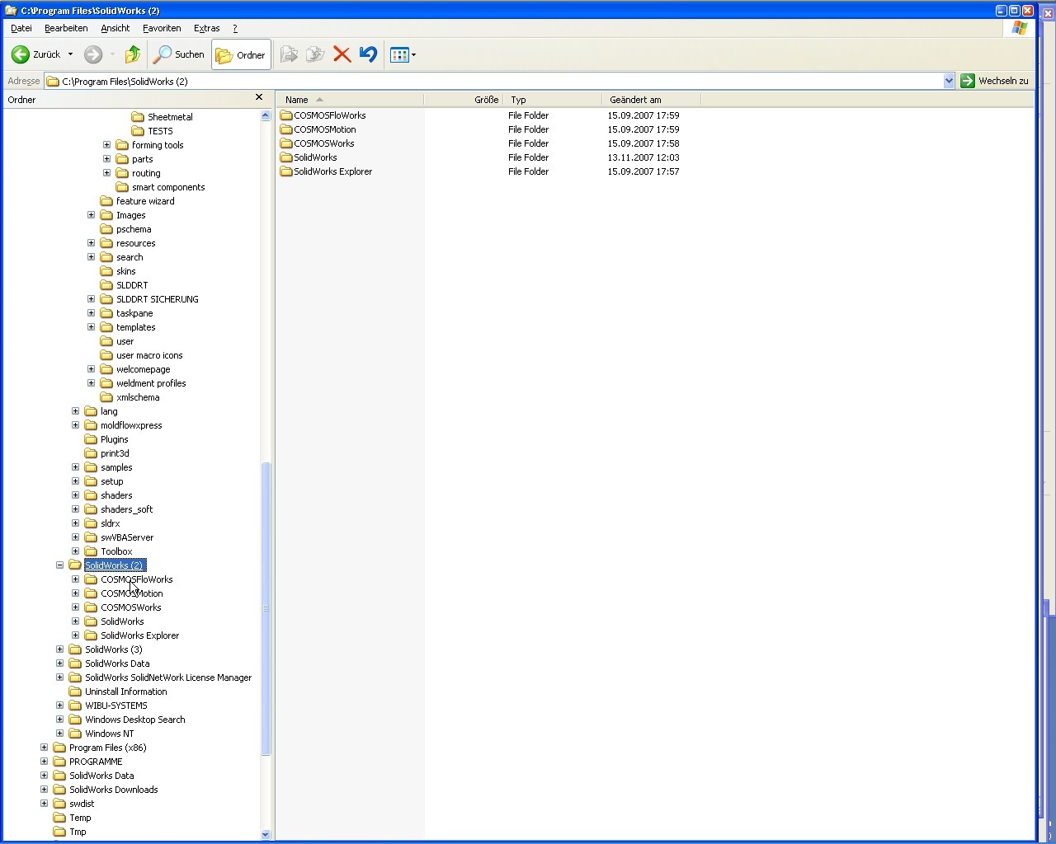Expand the SLDDRT SICHERUNG tree node

(x=91, y=299)
